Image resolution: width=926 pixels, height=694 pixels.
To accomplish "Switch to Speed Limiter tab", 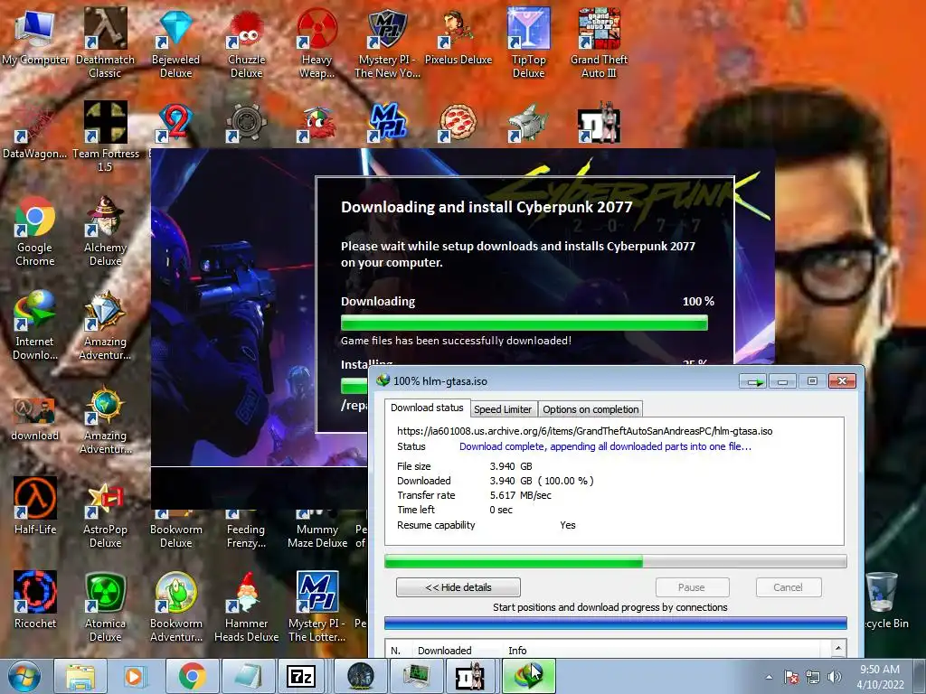I will [x=503, y=409].
